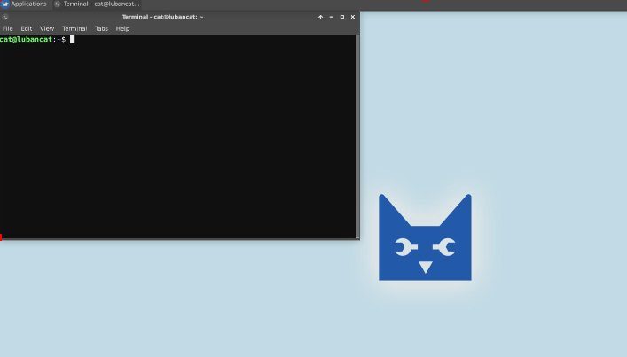Viewport: 627px width, 357px height.
Task: Click the terminal icon on the taskbar button
Action: pos(58,4)
